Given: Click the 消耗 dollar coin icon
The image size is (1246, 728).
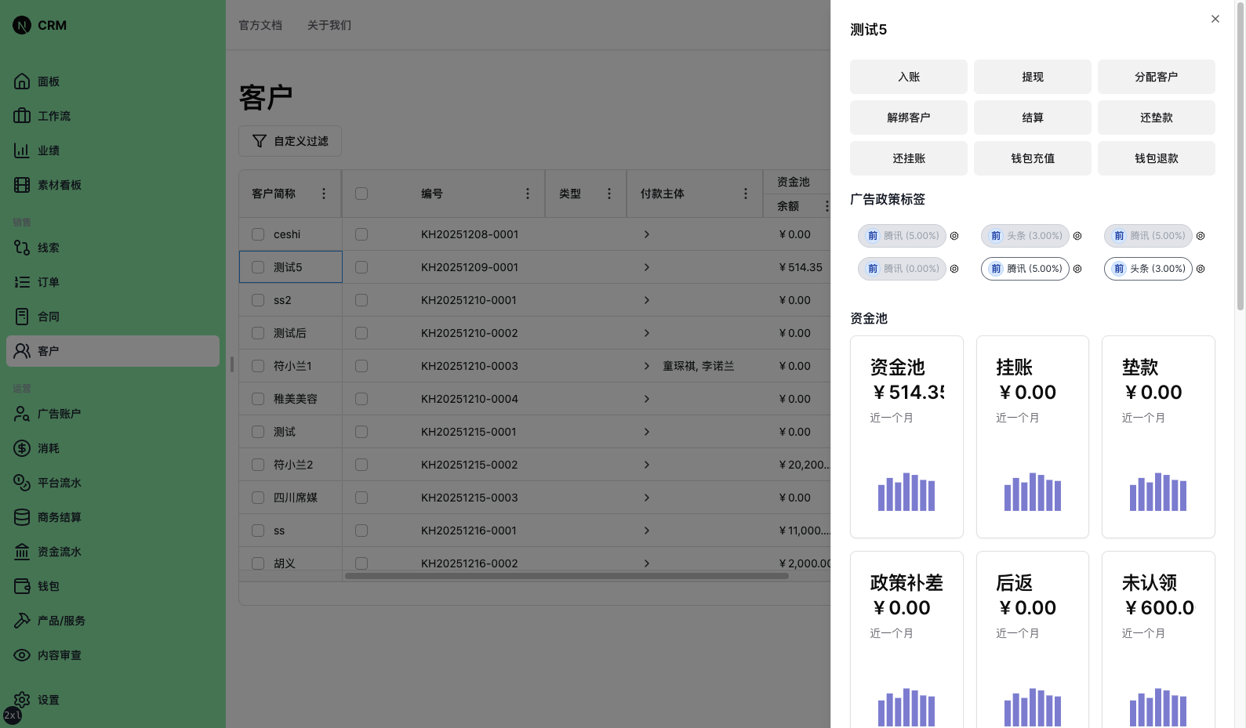Looking at the screenshot, I should point(22,448).
